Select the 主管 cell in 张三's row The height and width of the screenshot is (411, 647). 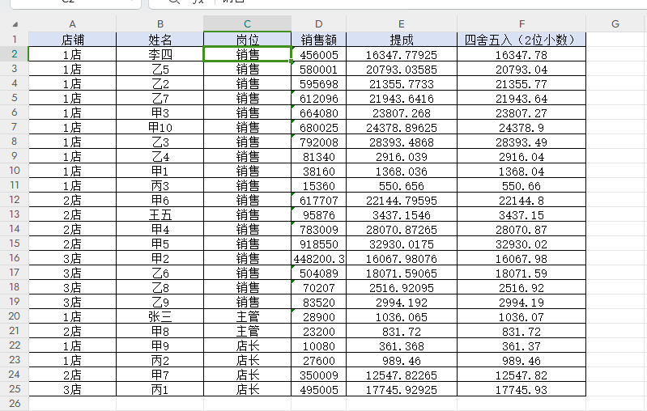pos(248,316)
